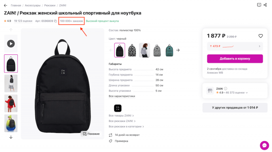
Task: Go to the Рюкзаки breadcrumb
Action: pyautogui.click(x=50, y=5)
